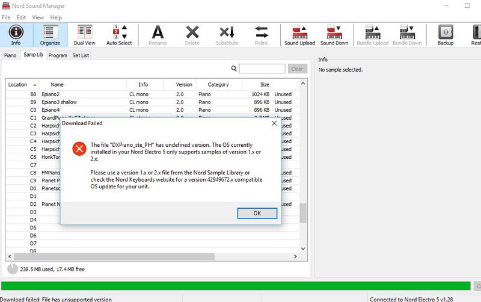Viewport: 481px width, 302px height.
Task: Click "No sample selected." info text
Action: point(340,70)
